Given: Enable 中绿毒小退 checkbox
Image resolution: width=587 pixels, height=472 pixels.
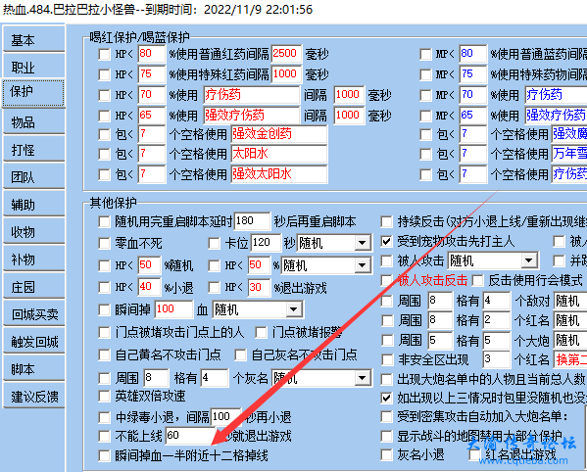Looking at the screenshot, I should (104, 417).
